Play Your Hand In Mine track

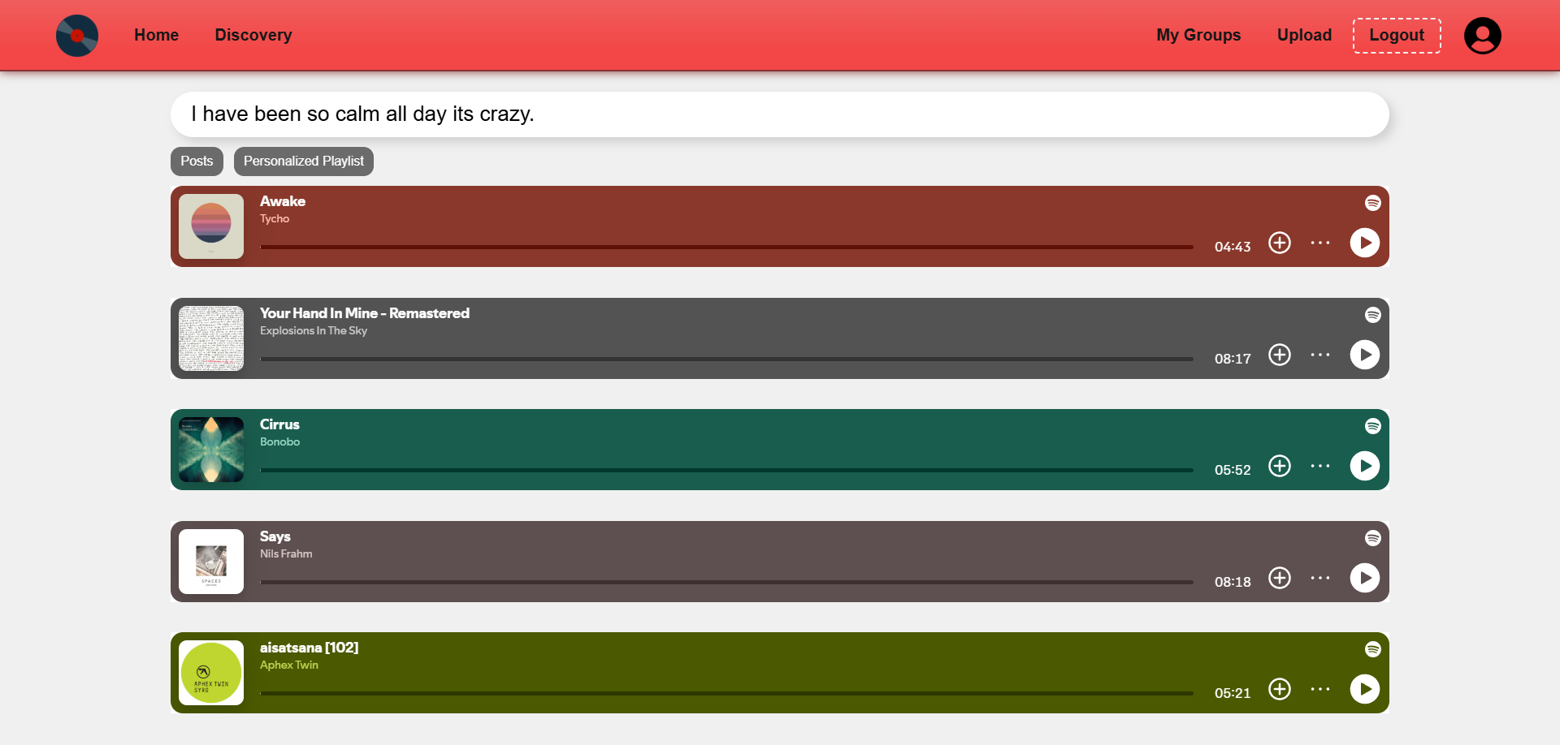1365,355
